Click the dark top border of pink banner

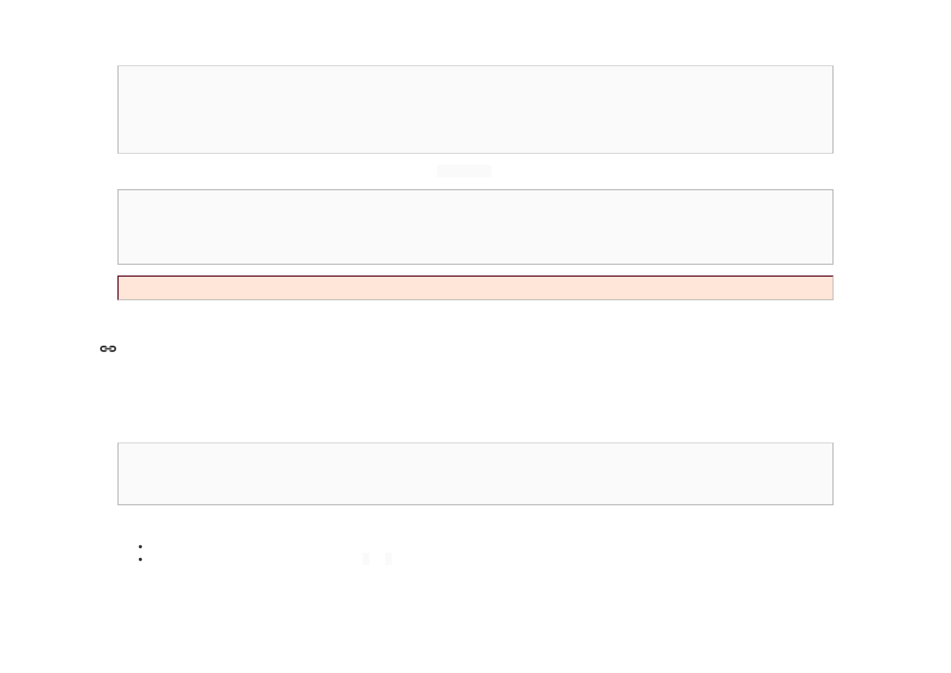[x=476, y=276]
